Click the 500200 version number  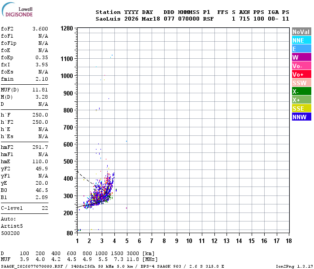[10, 233]
